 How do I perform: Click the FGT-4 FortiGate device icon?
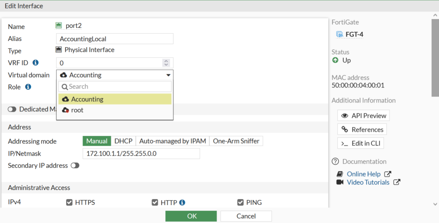(340, 34)
